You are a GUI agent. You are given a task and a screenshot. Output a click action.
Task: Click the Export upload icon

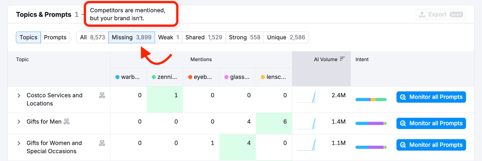[422, 14]
